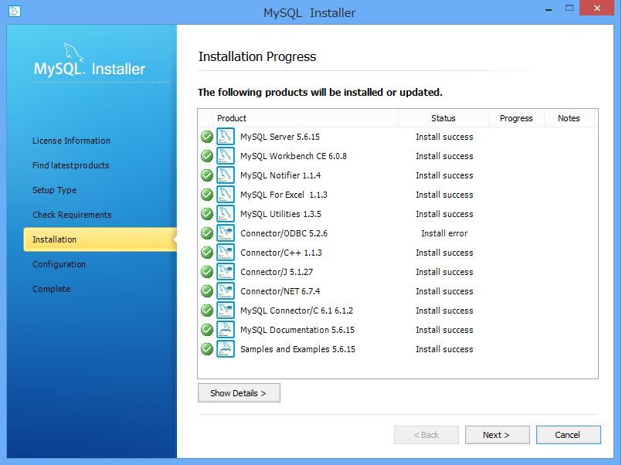Image resolution: width=622 pixels, height=465 pixels.
Task: Click green checkmark beside Connector/NET 6.7.4
Action: [x=207, y=291]
